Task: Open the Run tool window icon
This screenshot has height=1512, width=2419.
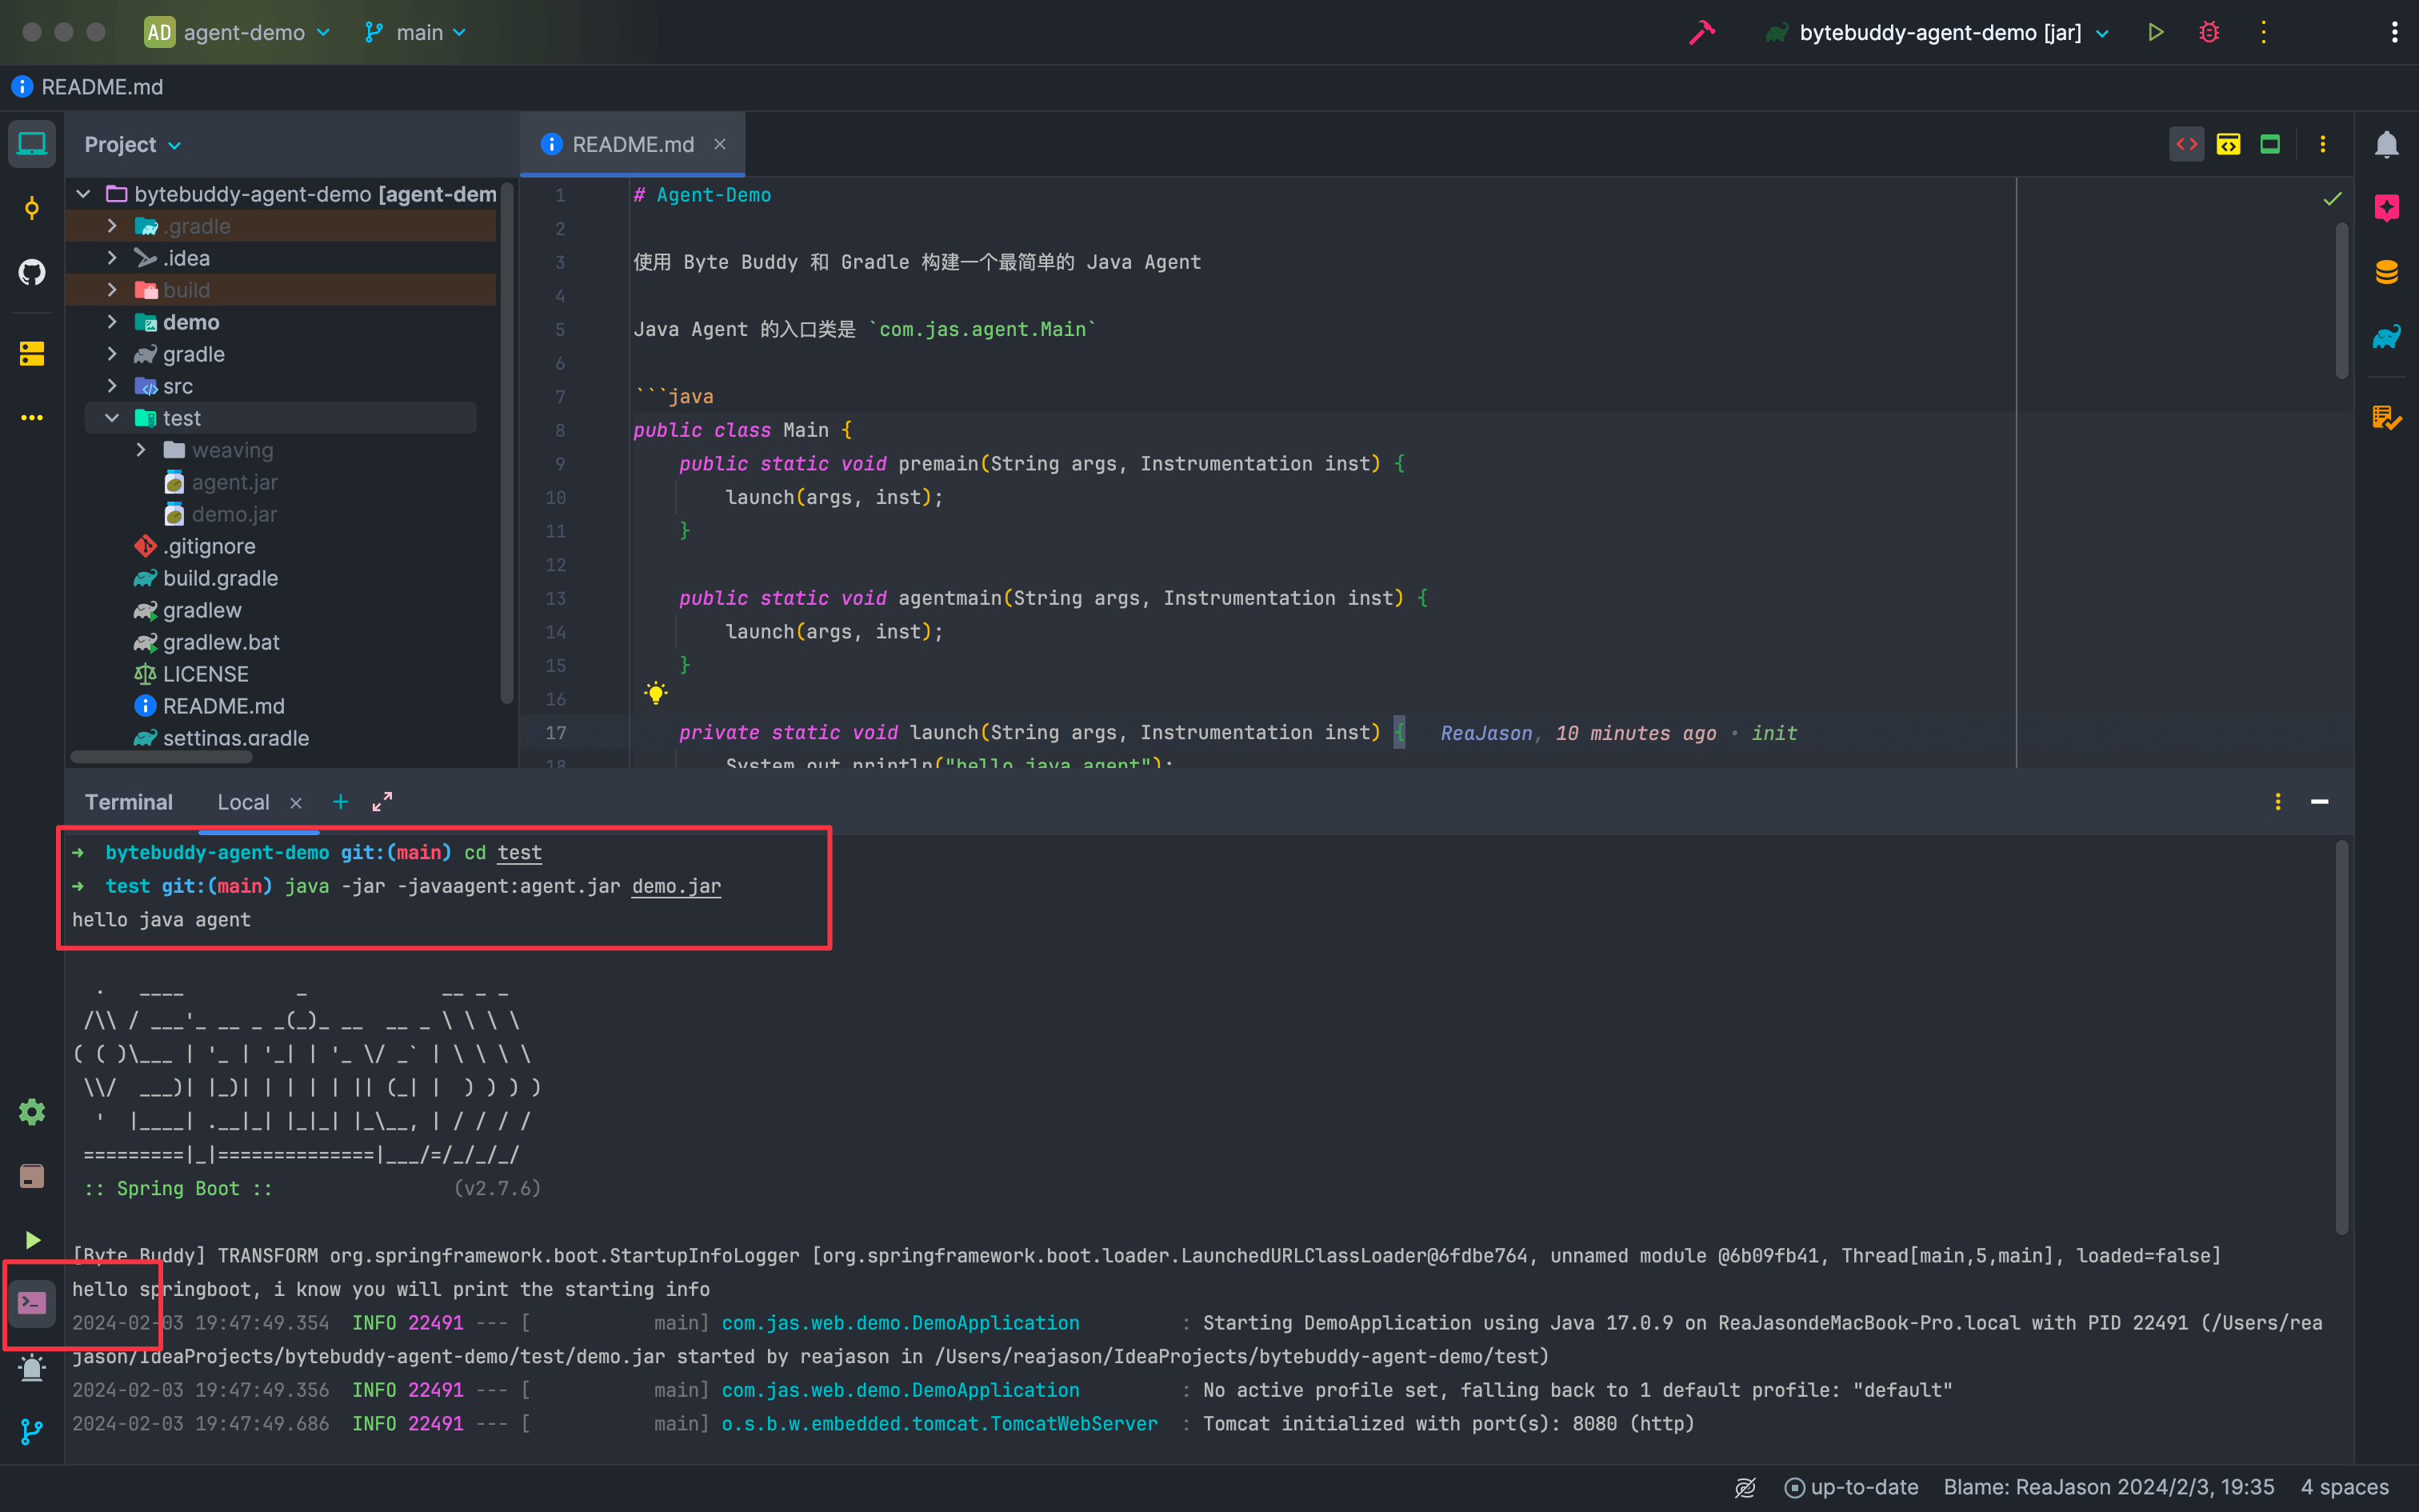Action: (x=32, y=1240)
